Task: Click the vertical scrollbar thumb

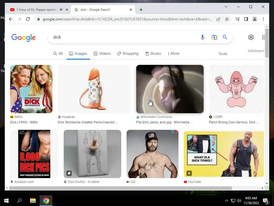Action: pos(267,43)
